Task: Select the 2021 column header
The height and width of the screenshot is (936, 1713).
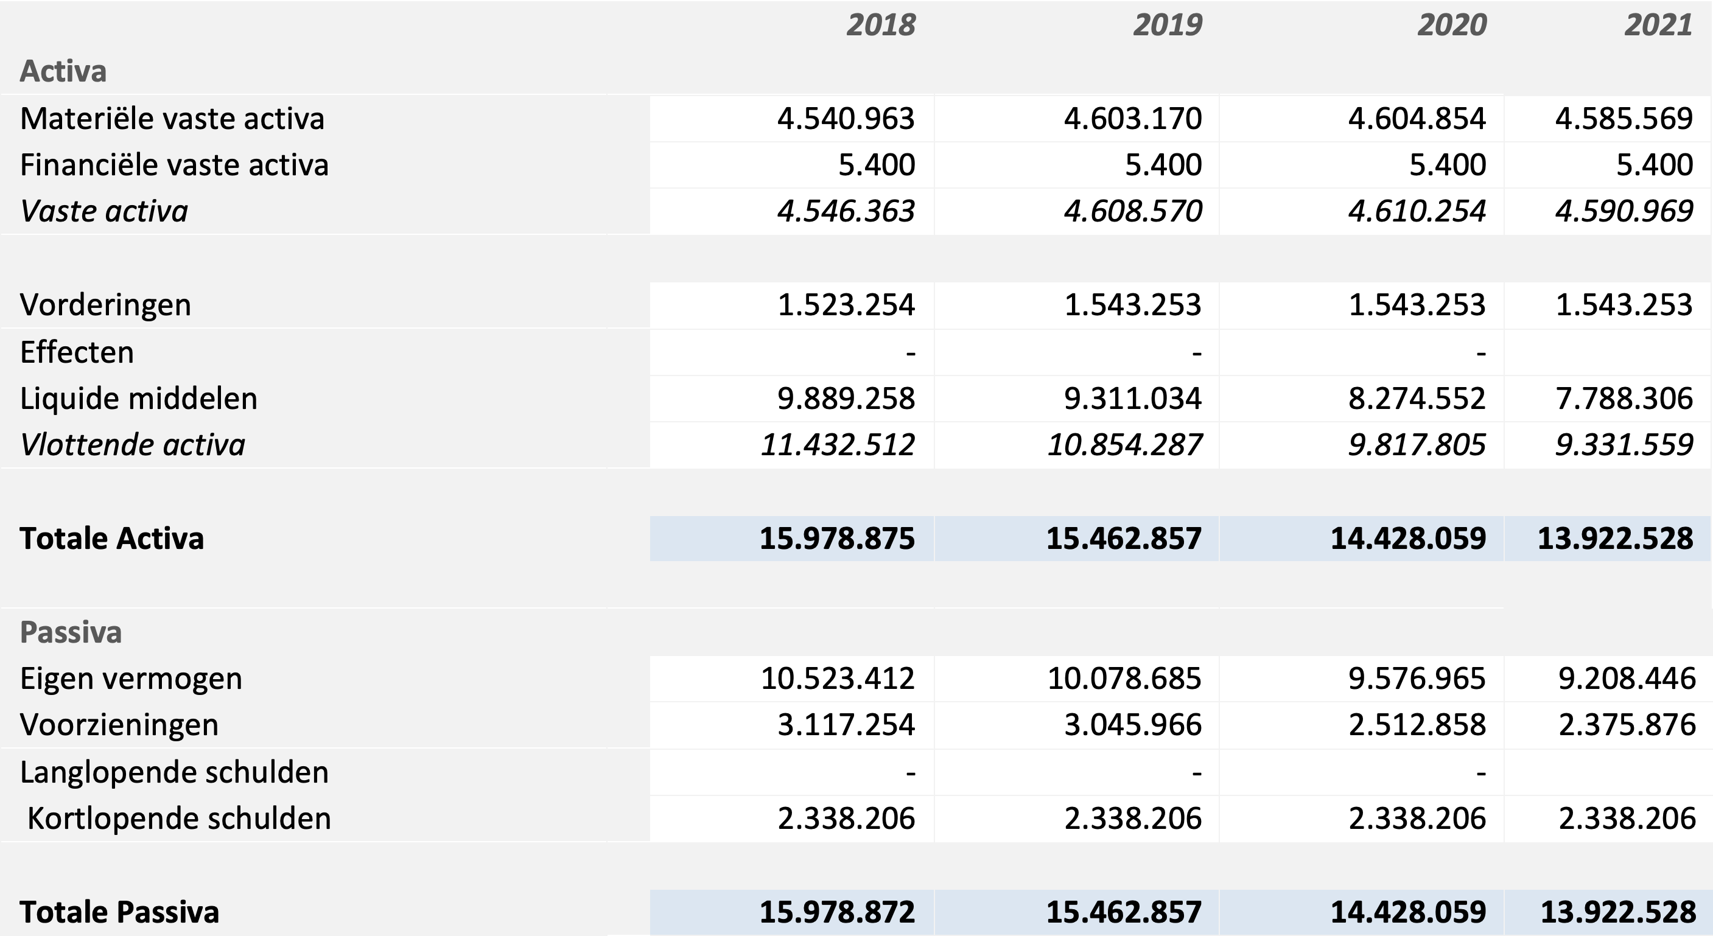Action: (1658, 26)
